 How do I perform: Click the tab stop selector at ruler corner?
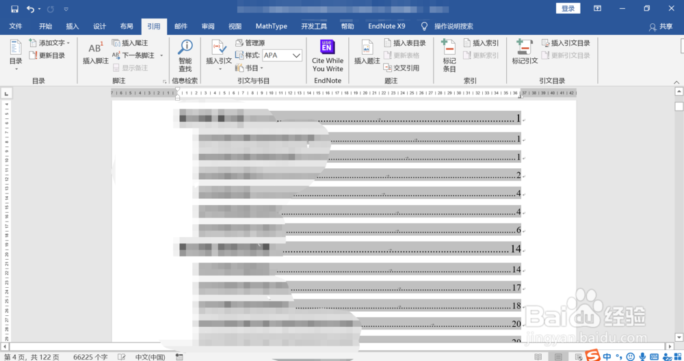(6, 93)
